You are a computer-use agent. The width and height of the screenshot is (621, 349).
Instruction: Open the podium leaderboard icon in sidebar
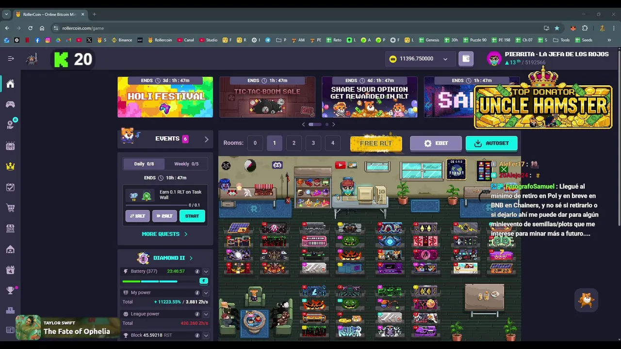click(10, 311)
